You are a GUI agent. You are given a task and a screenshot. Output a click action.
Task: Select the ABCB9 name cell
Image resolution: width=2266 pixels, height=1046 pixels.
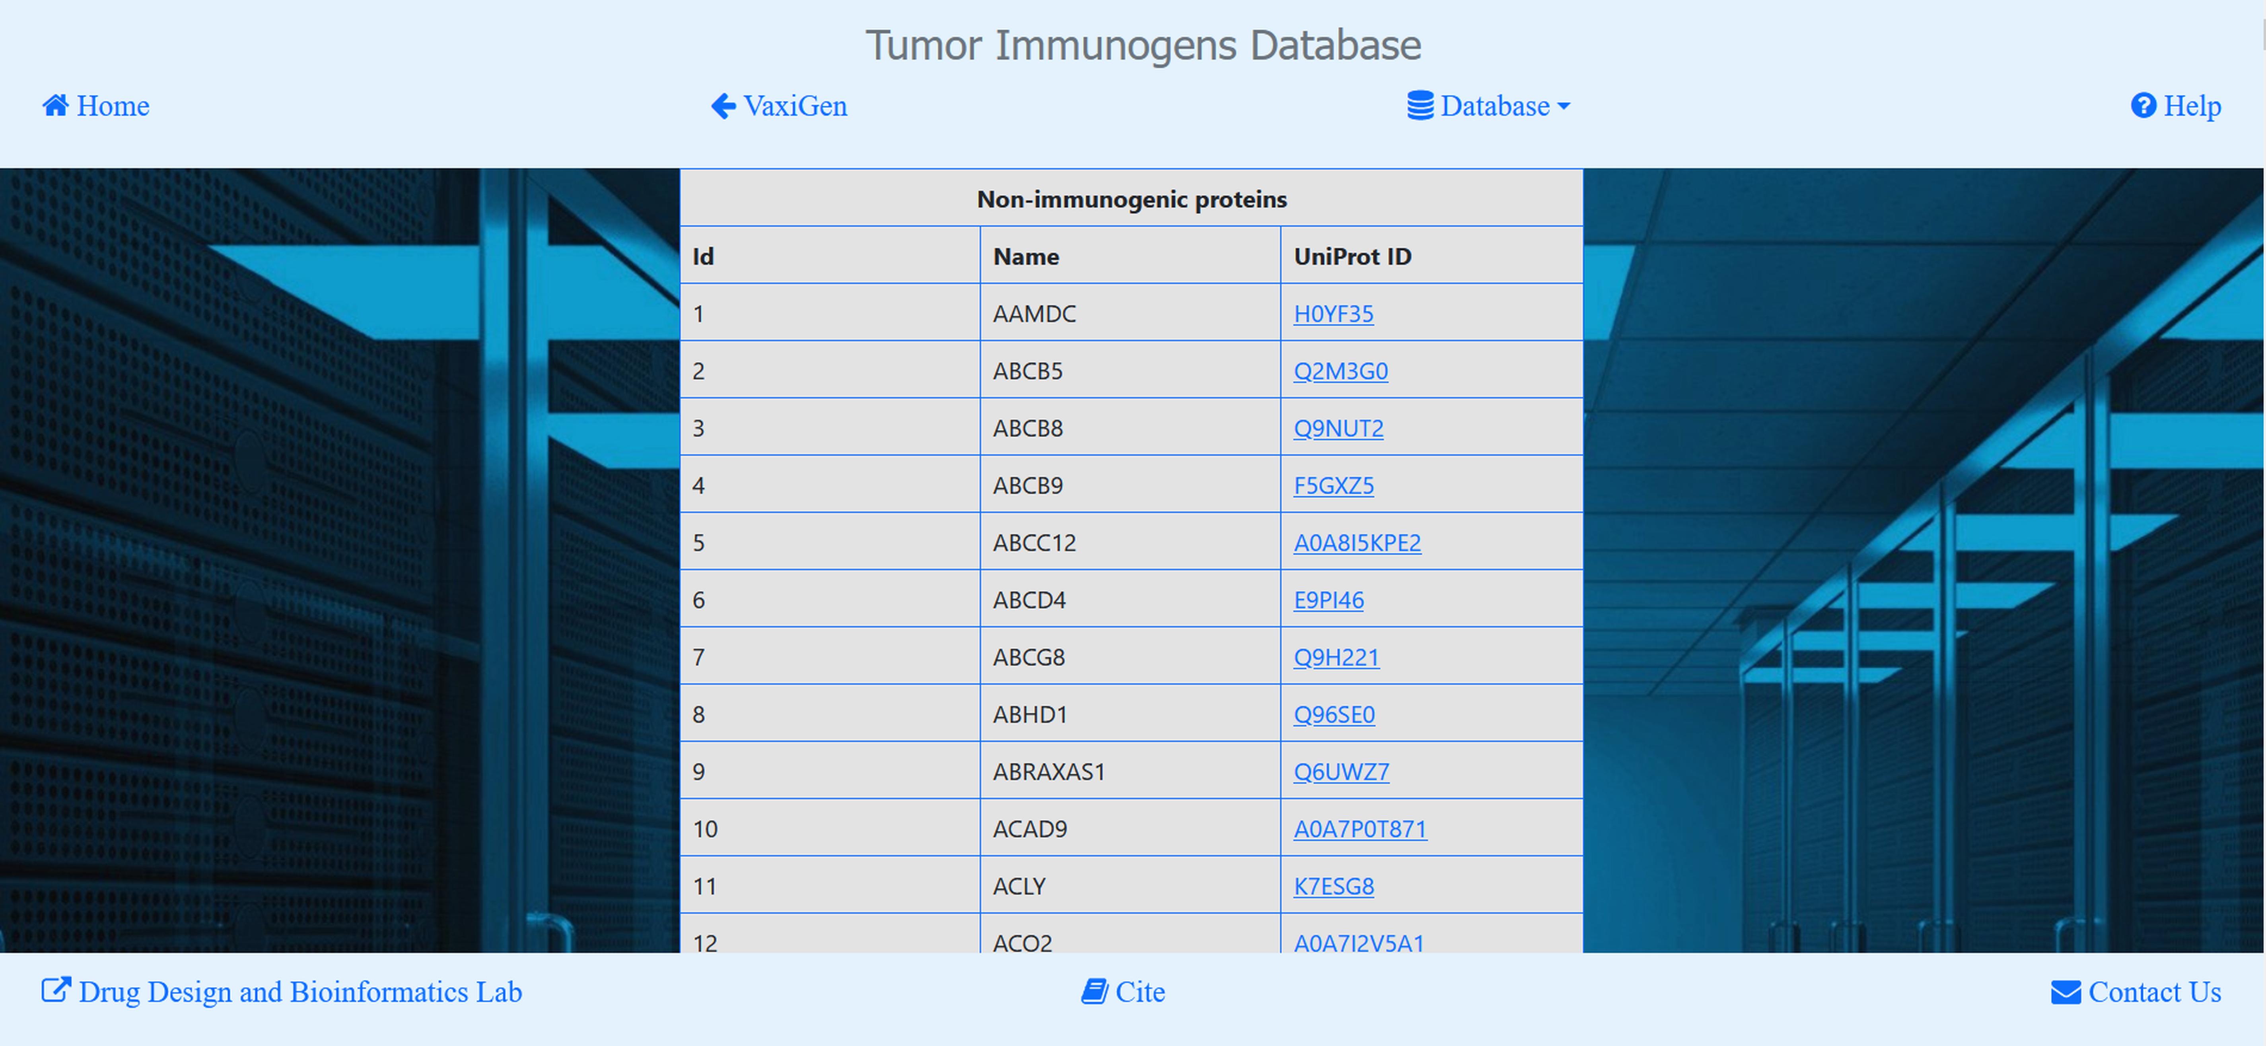click(1130, 484)
